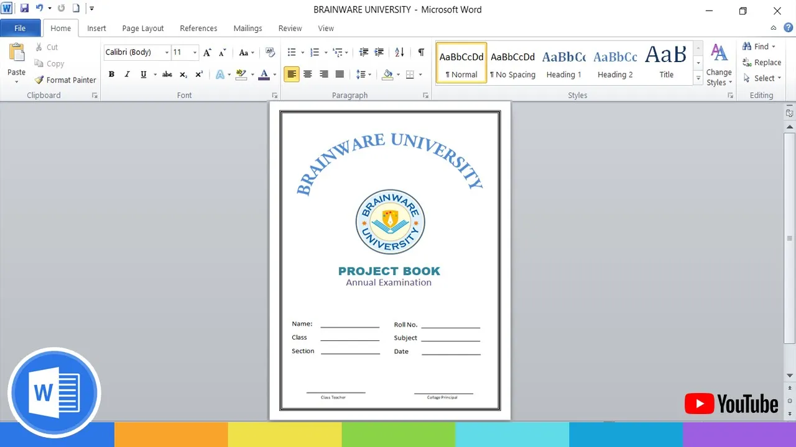Switch to the Insert tab
The width and height of the screenshot is (796, 447).
[x=96, y=28]
